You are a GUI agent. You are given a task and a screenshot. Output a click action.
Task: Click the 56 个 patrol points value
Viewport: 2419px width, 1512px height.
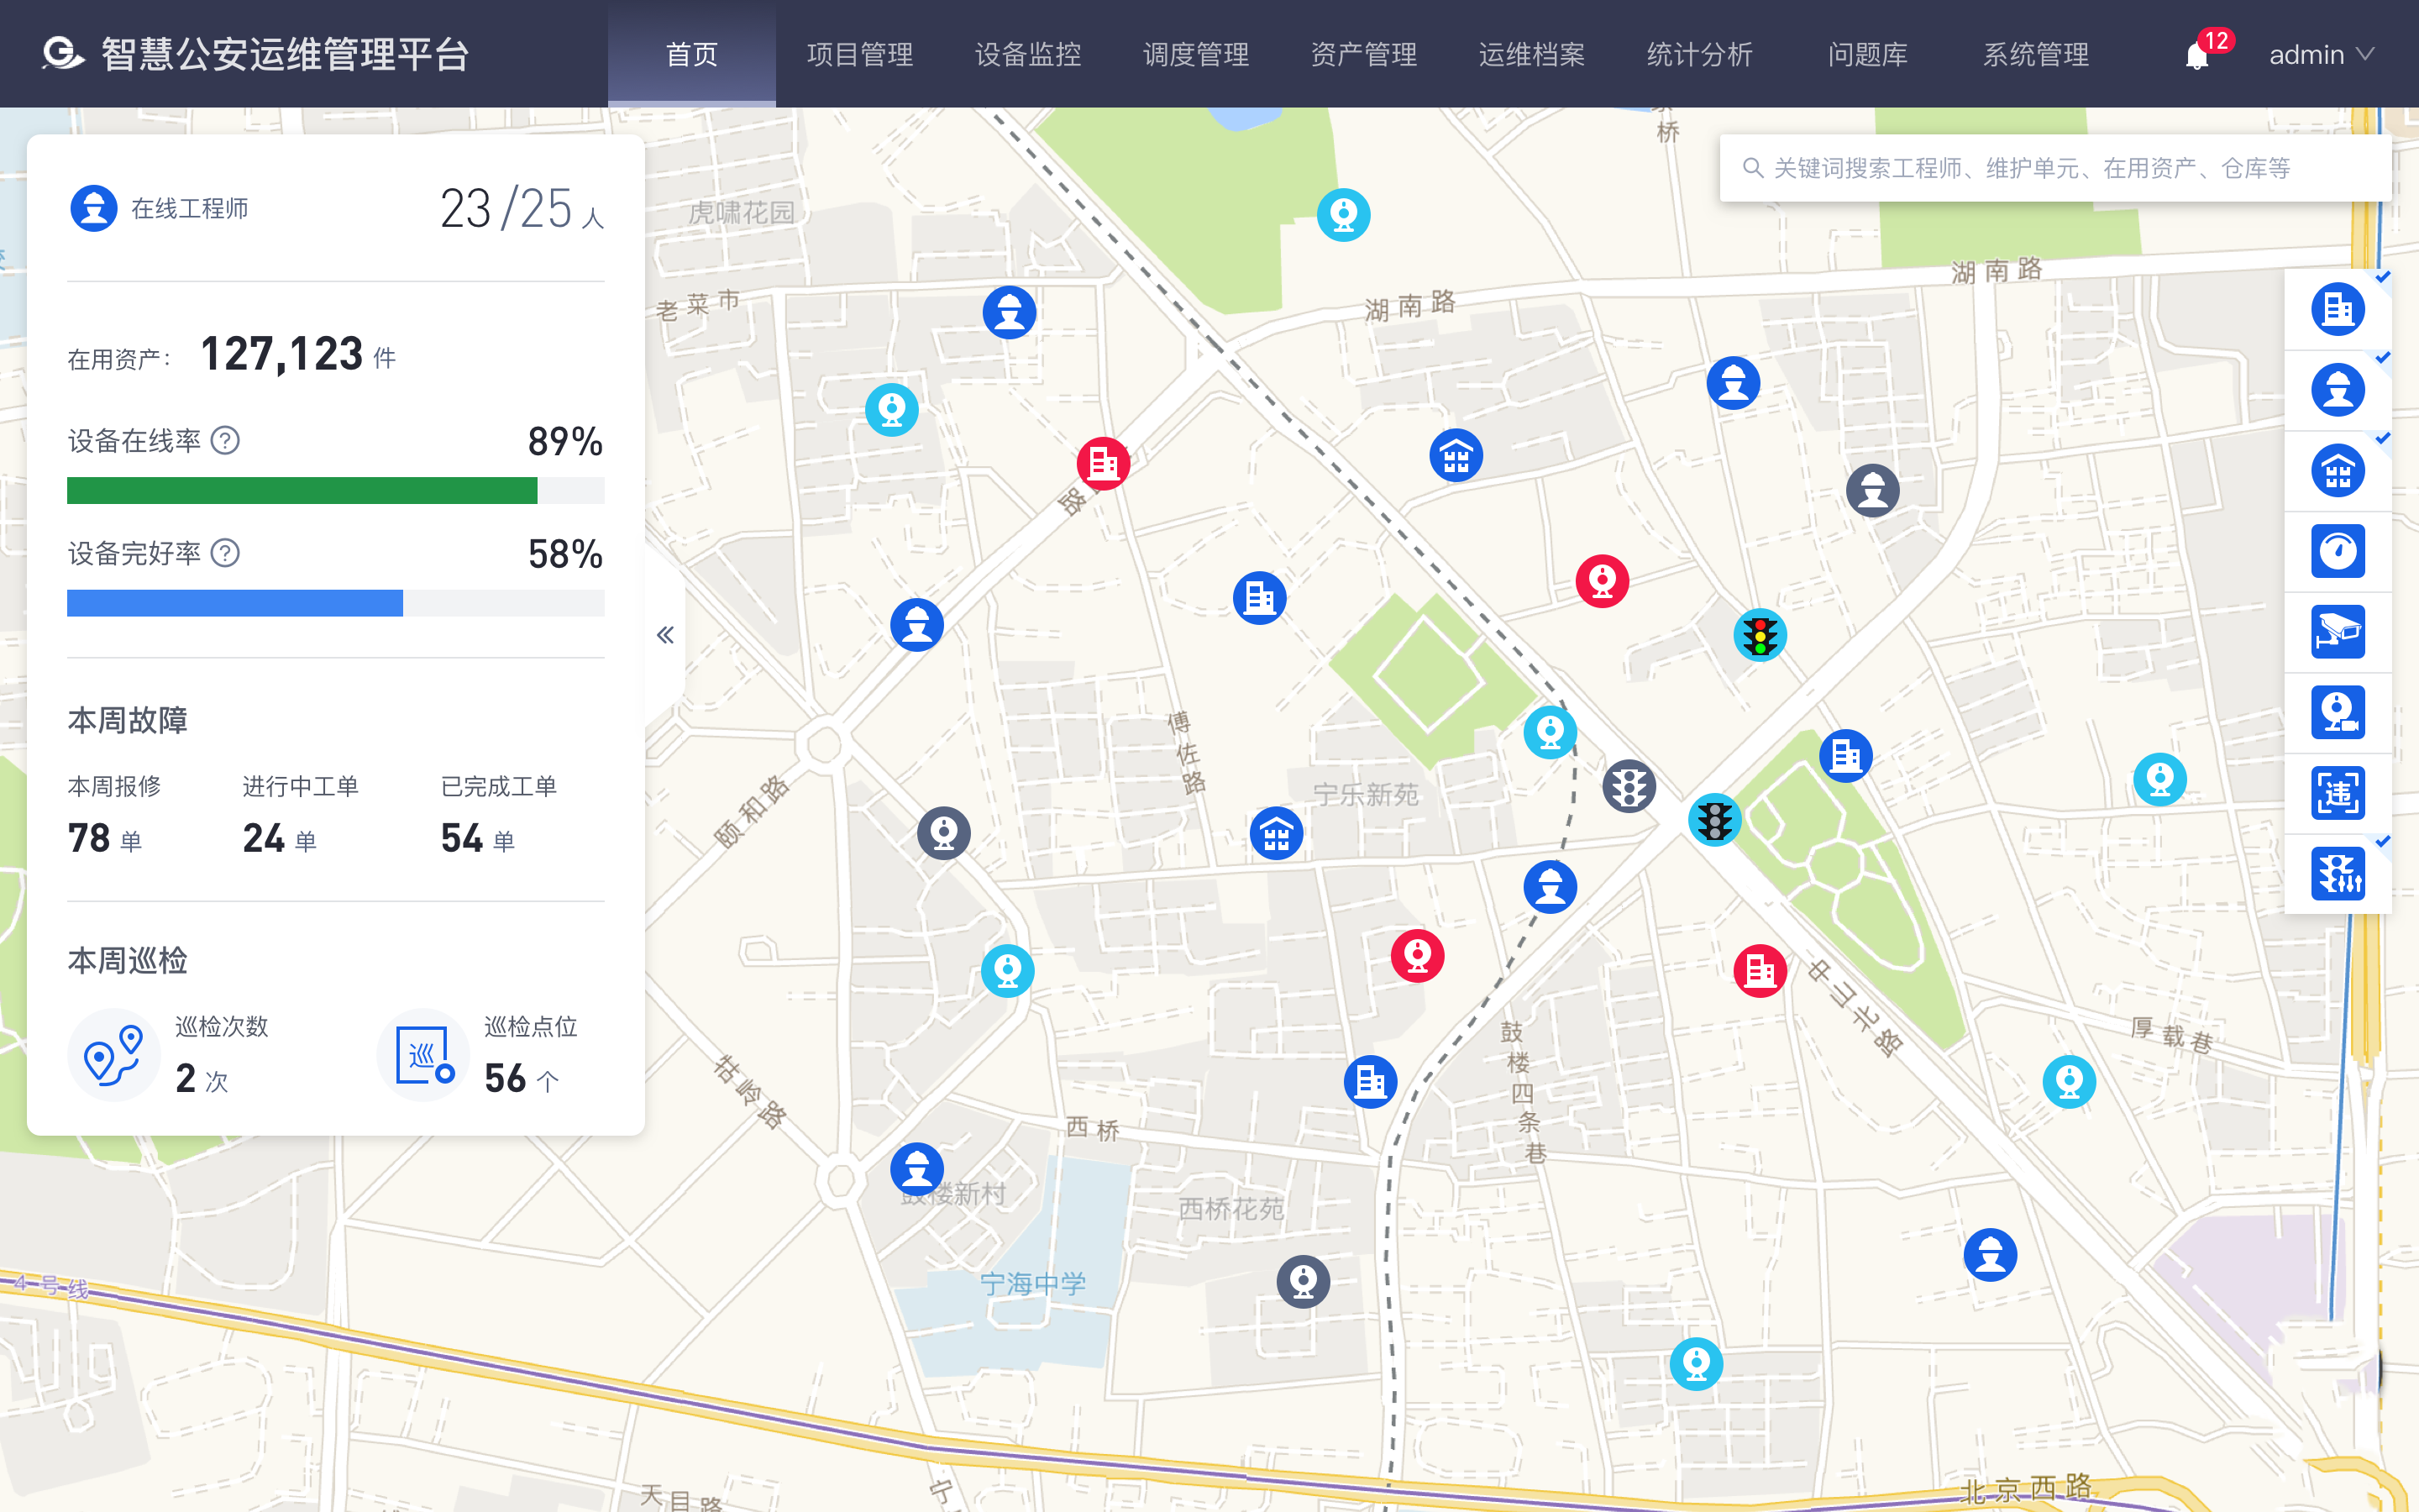click(521, 1079)
